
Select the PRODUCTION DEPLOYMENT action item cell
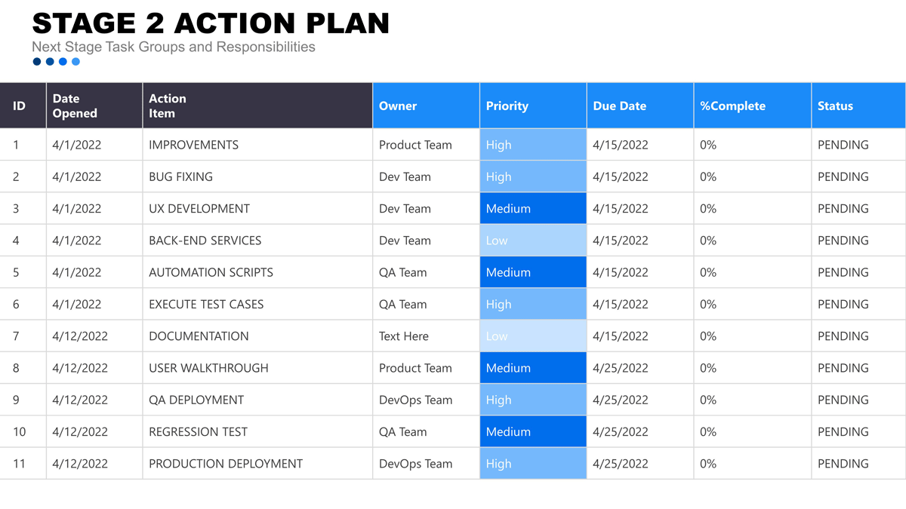(x=257, y=464)
